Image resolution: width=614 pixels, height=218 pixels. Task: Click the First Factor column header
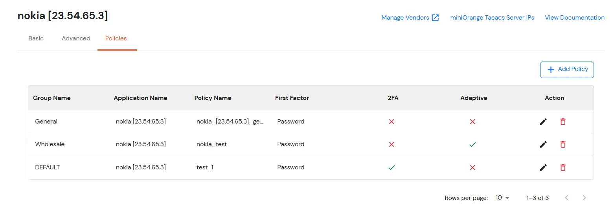[x=292, y=98]
